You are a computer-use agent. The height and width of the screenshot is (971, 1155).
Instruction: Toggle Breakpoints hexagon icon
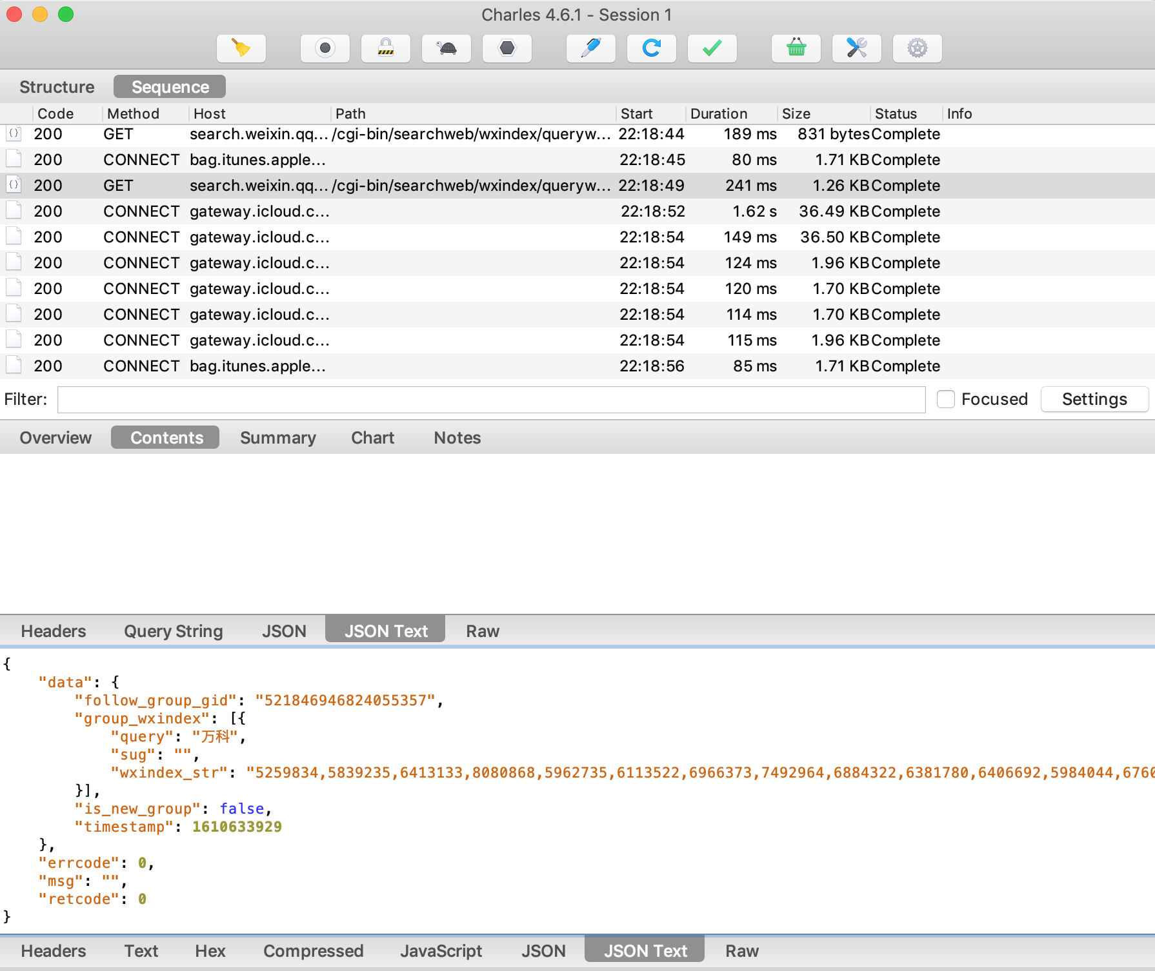point(507,48)
